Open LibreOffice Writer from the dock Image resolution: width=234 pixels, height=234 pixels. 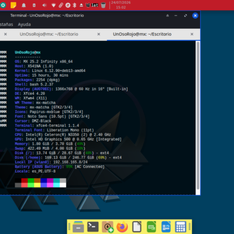point(166,227)
